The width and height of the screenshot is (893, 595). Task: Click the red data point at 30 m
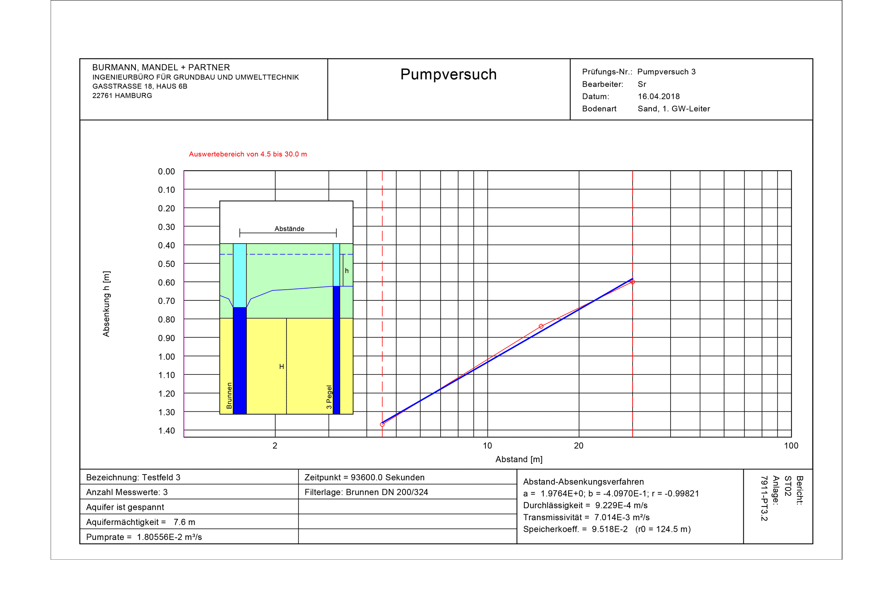(633, 282)
